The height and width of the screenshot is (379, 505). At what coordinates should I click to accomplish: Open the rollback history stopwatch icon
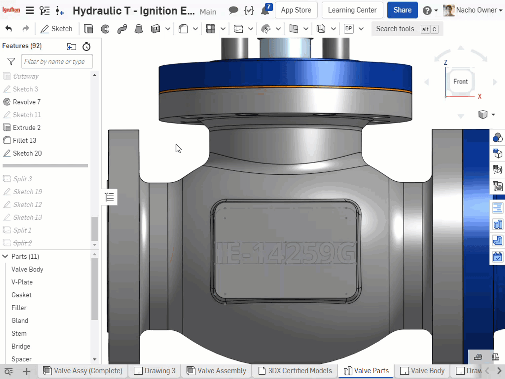[x=86, y=47]
